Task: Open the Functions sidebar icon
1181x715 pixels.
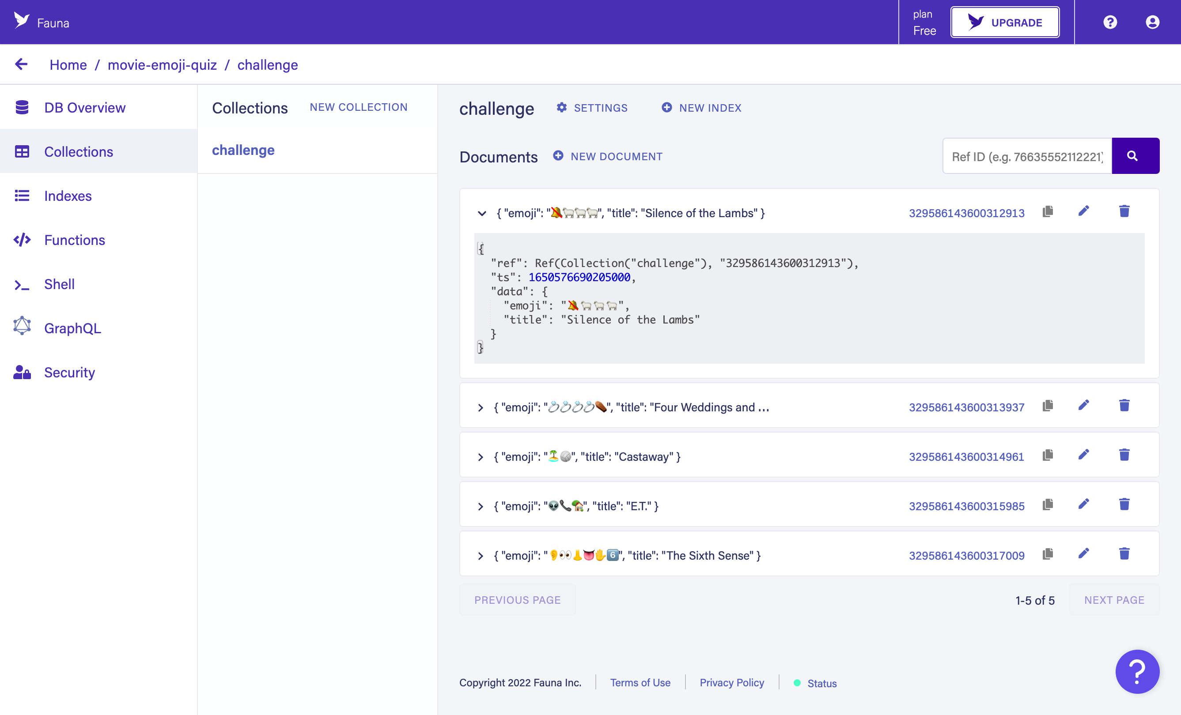Action: point(22,240)
